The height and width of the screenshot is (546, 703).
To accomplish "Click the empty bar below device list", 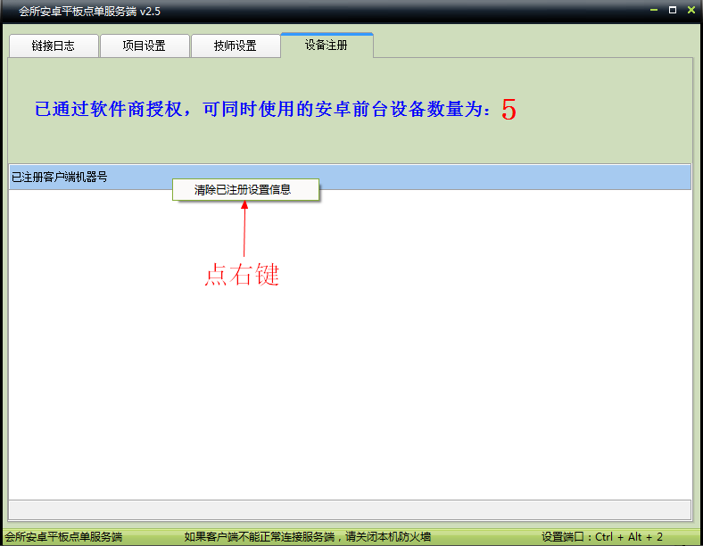I will 350,509.
